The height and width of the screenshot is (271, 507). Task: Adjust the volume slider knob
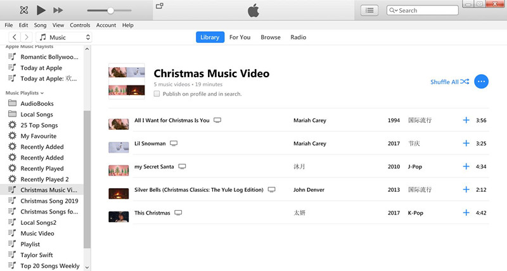pos(110,11)
